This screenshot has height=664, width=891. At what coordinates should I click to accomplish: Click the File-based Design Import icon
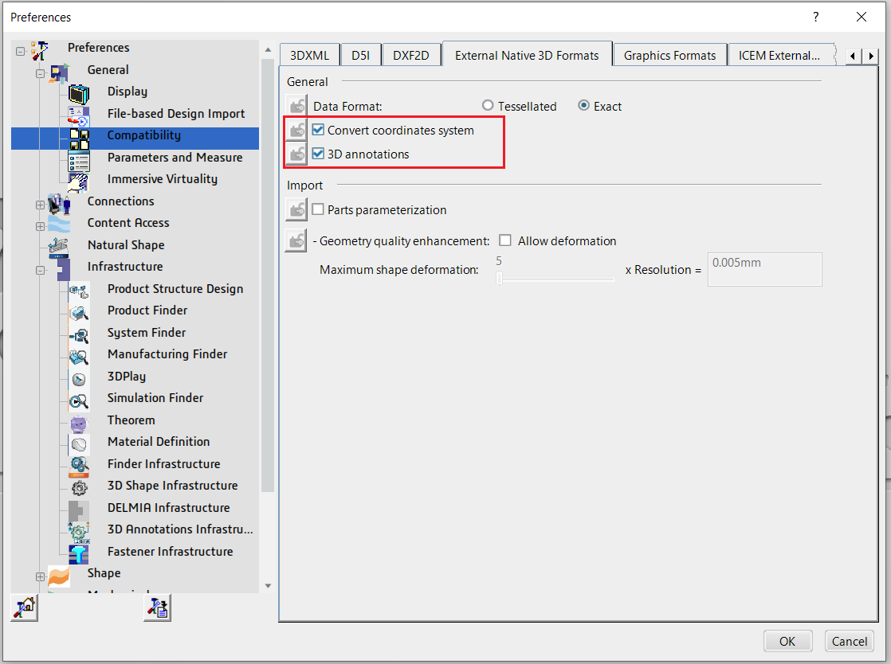(79, 116)
